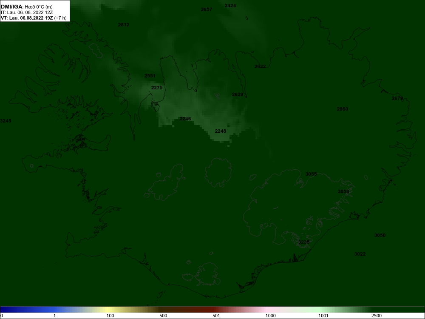425x319 pixels.
Task: Click the map value 2551
Action: (150, 76)
